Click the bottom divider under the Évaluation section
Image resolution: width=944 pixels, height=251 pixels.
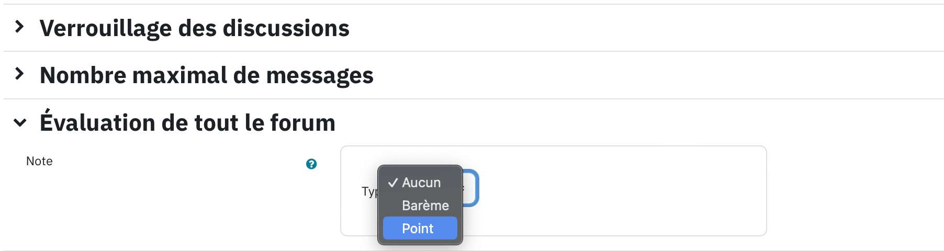click(x=474, y=250)
